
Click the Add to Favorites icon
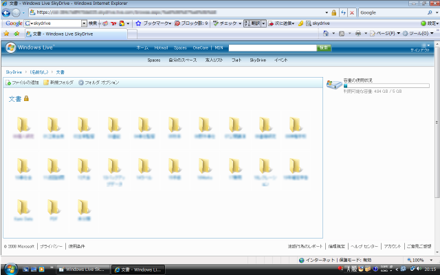point(16,34)
